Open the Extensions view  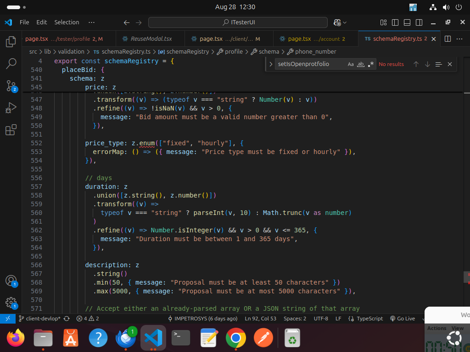[11, 130]
